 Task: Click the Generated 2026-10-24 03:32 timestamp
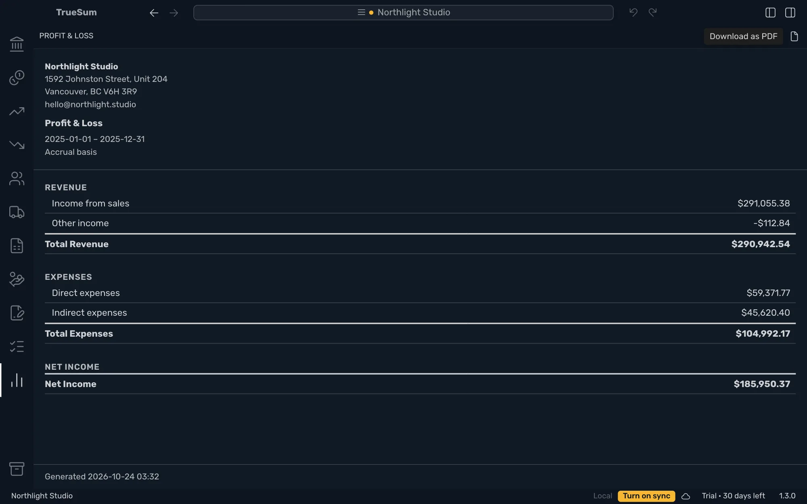tap(102, 477)
